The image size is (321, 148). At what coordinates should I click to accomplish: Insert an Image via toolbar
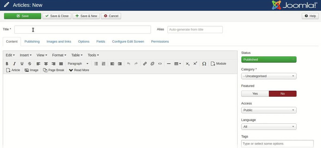tap(32, 70)
